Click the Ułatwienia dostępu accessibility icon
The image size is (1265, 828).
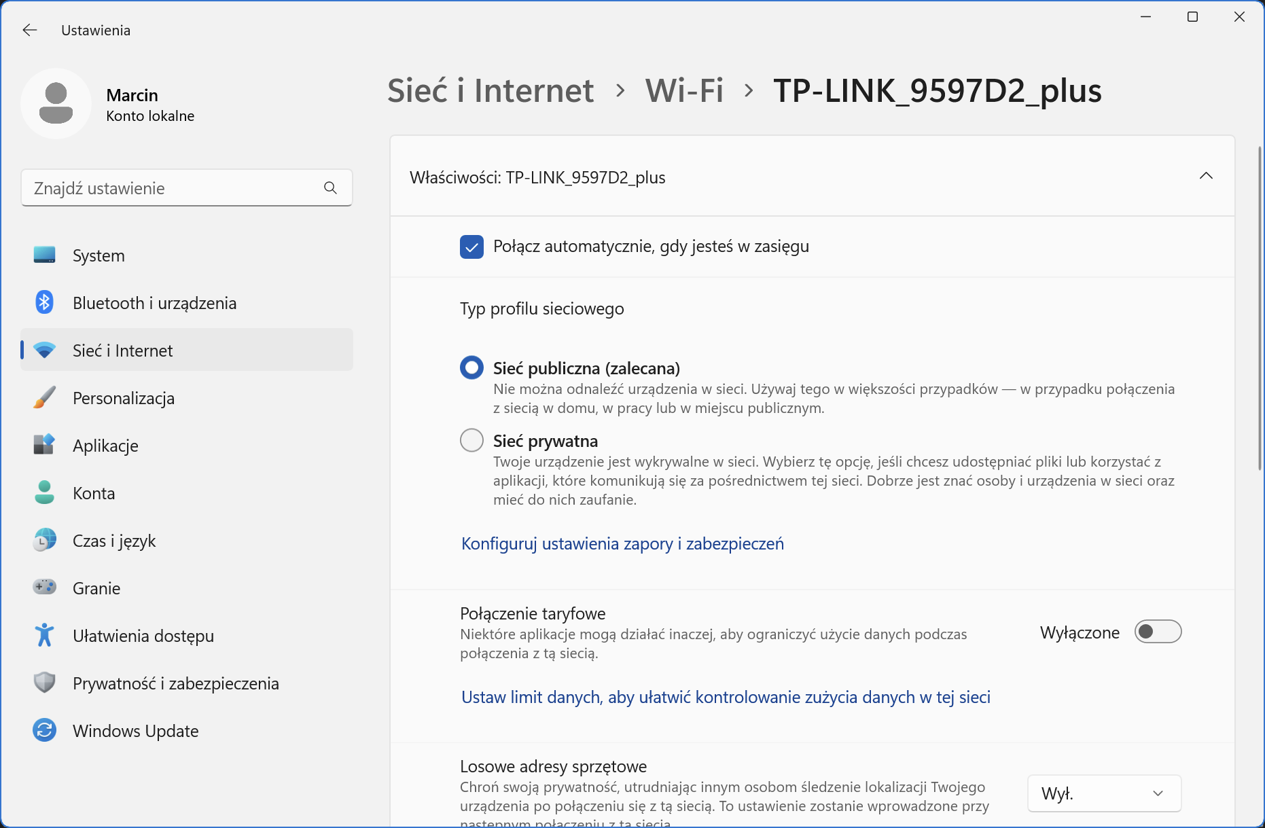tap(44, 635)
